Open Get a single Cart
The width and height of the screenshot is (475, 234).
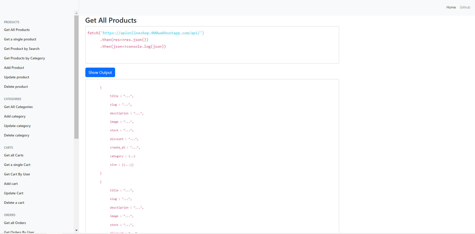pos(17,165)
